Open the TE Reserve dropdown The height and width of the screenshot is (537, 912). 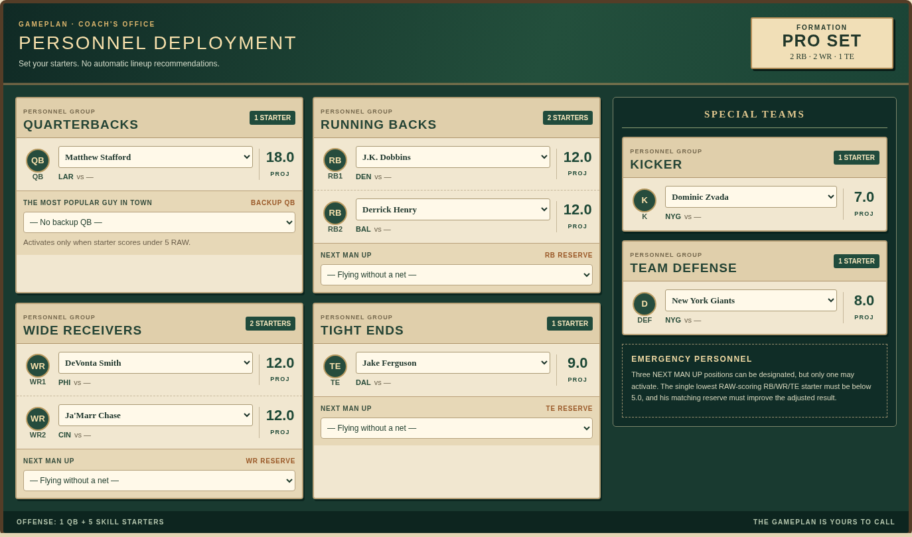tap(457, 428)
